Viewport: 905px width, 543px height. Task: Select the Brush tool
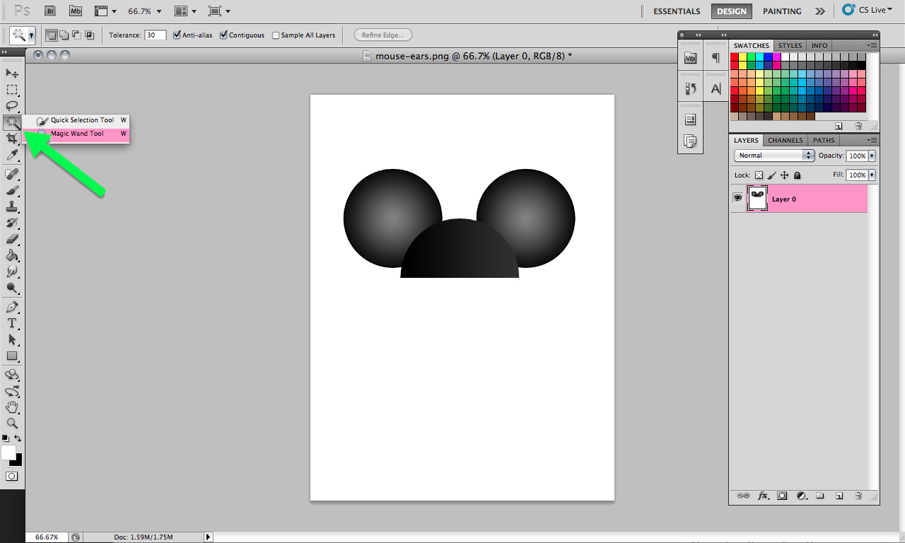[x=12, y=190]
